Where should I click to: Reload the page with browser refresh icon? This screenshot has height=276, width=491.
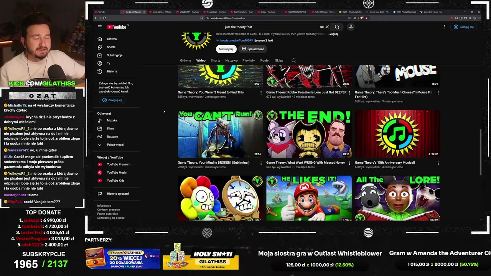(x=104, y=18)
